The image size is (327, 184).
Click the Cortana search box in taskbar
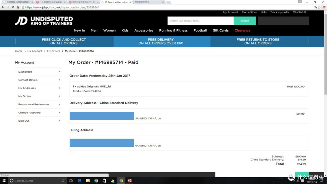tap(37, 181)
